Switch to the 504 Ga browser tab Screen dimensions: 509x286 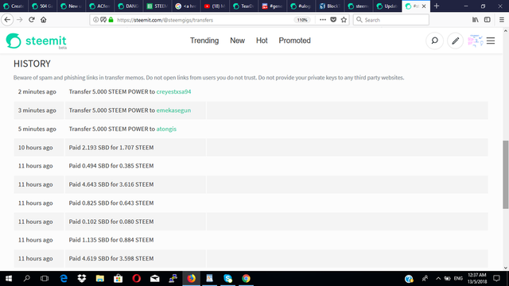point(42,6)
